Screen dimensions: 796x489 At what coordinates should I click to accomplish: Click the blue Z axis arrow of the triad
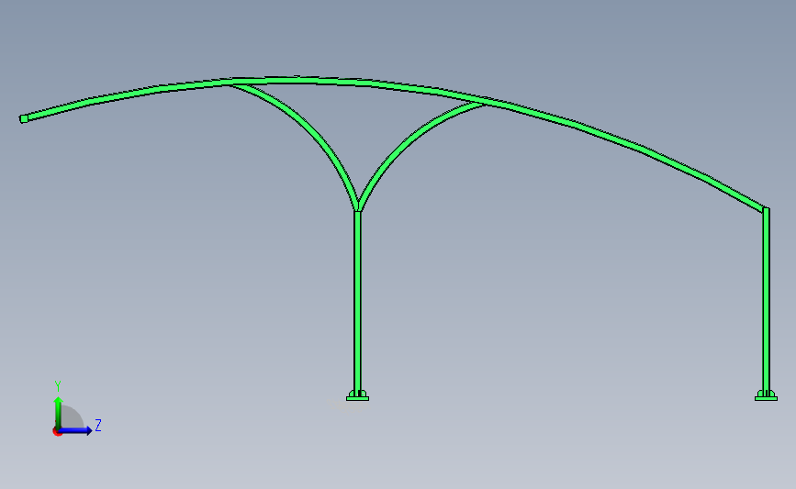coord(76,430)
